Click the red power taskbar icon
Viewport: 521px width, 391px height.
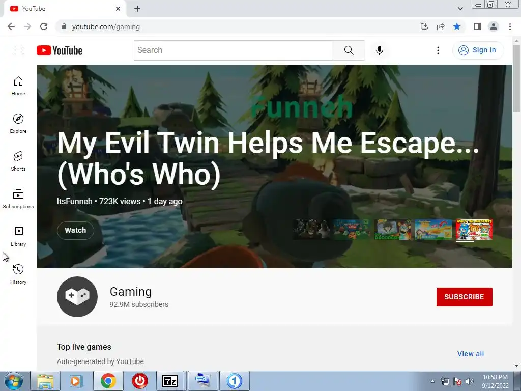click(139, 381)
